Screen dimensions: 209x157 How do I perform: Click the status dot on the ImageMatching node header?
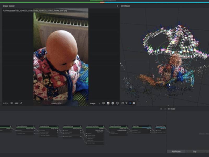[x=57, y=126]
